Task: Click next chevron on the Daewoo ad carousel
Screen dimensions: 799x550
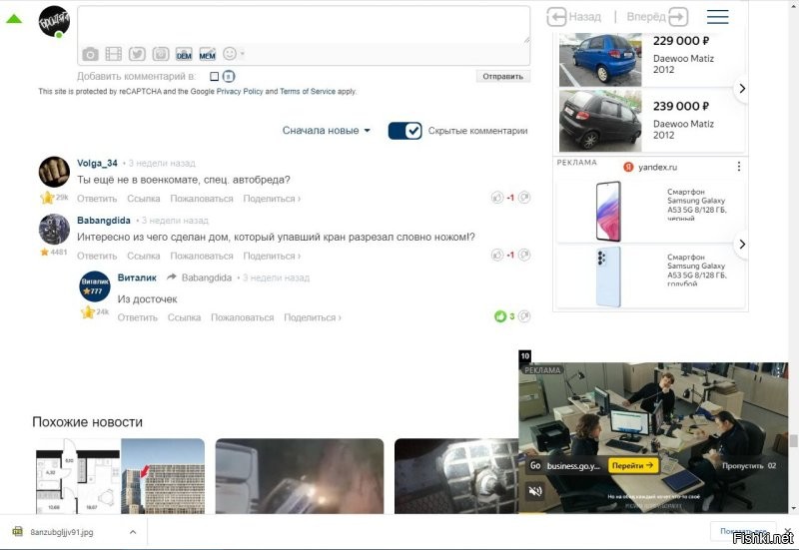Action: 742,89
